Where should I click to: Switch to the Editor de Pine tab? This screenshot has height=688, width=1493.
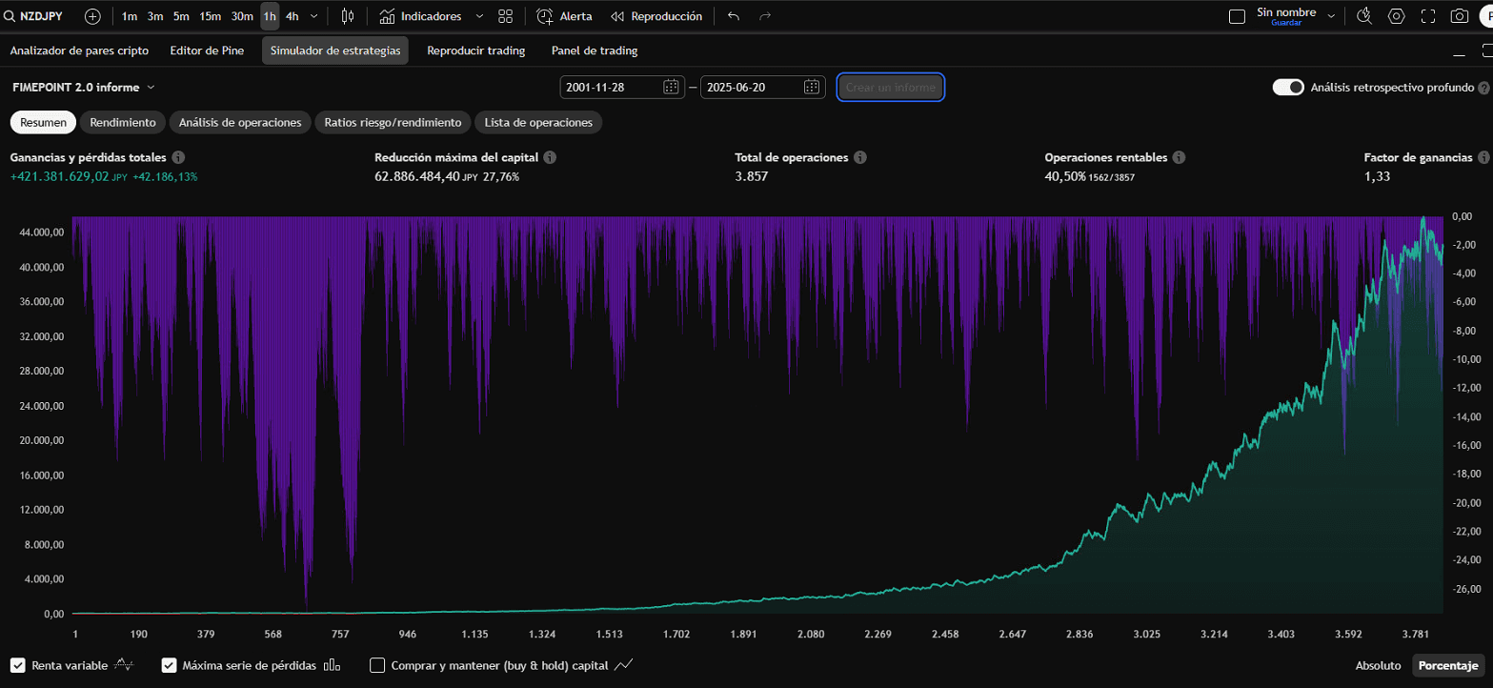(207, 51)
